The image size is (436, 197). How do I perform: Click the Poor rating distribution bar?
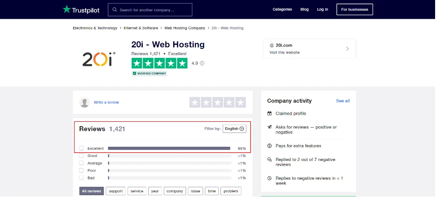click(170, 170)
